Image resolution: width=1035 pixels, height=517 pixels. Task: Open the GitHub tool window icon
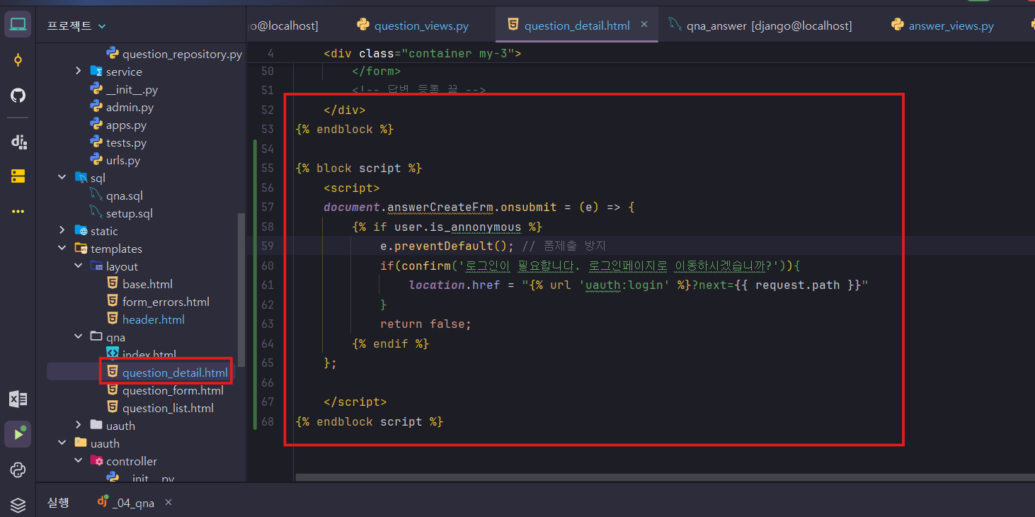click(x=18, y=96)
